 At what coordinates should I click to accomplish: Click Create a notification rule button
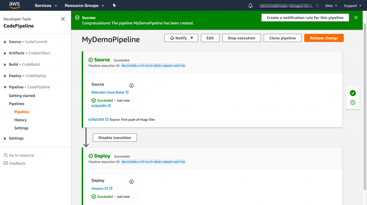point(305,18)
